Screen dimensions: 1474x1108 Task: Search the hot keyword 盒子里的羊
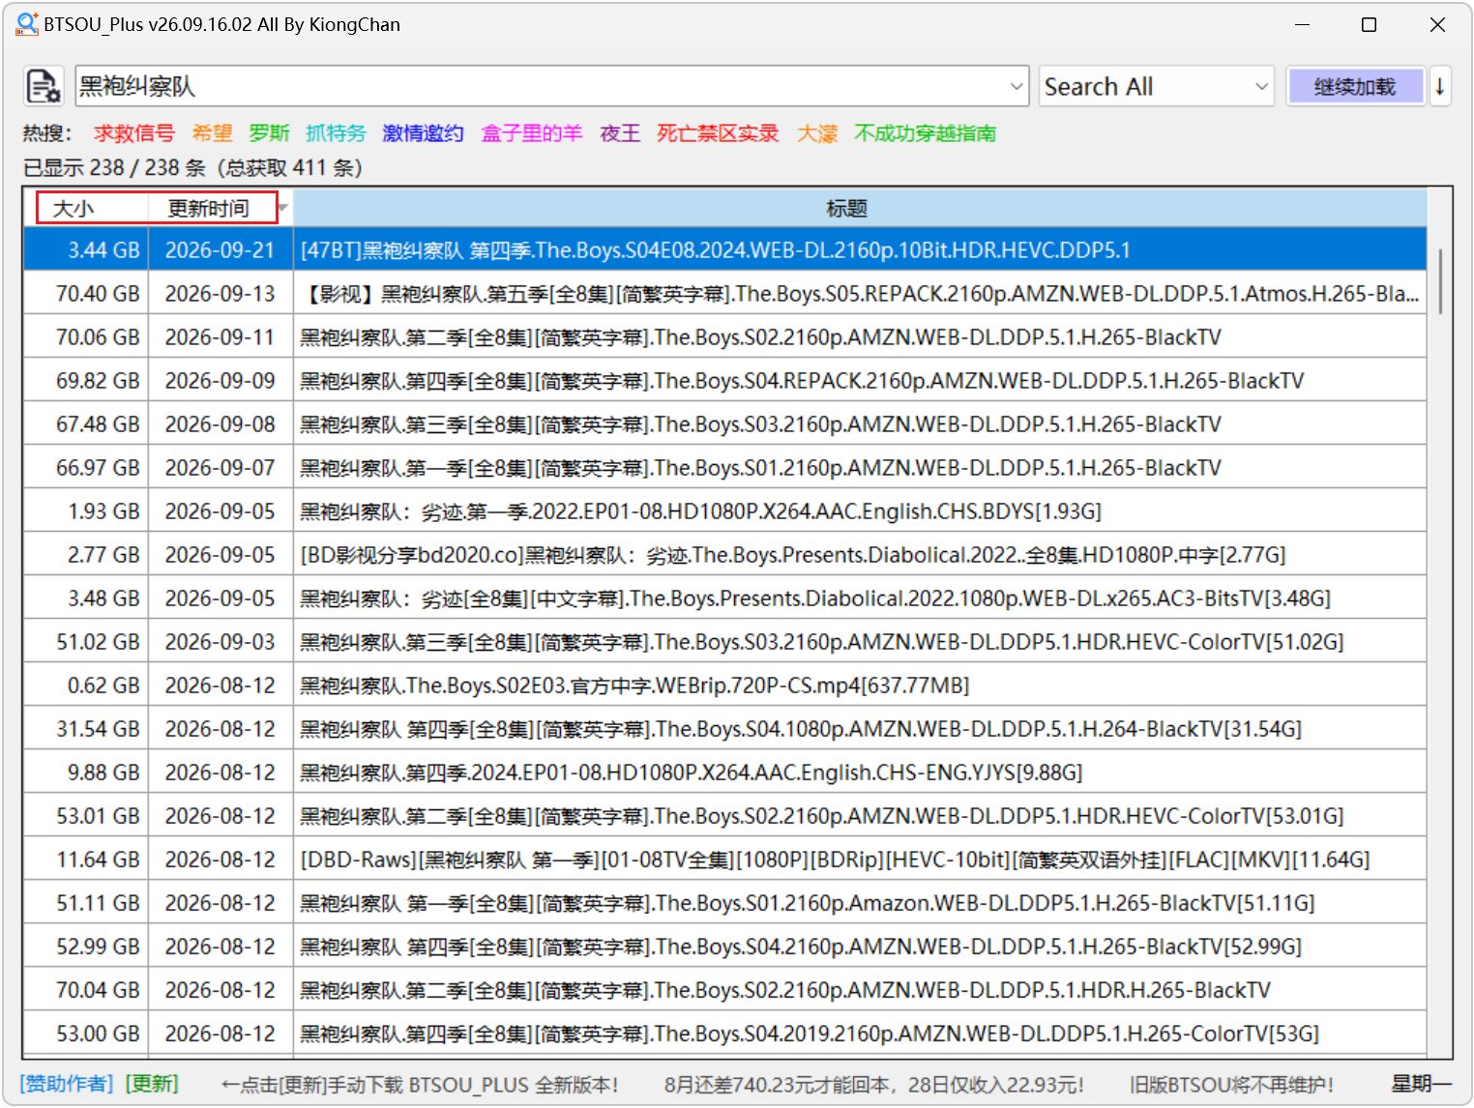[x=532, y=133]
